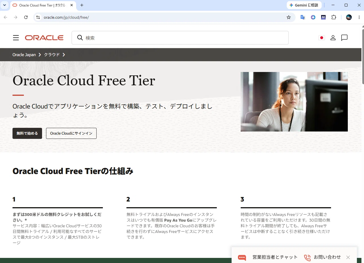
Task: Focus the 検索 search field
Action: pos(180,38)
